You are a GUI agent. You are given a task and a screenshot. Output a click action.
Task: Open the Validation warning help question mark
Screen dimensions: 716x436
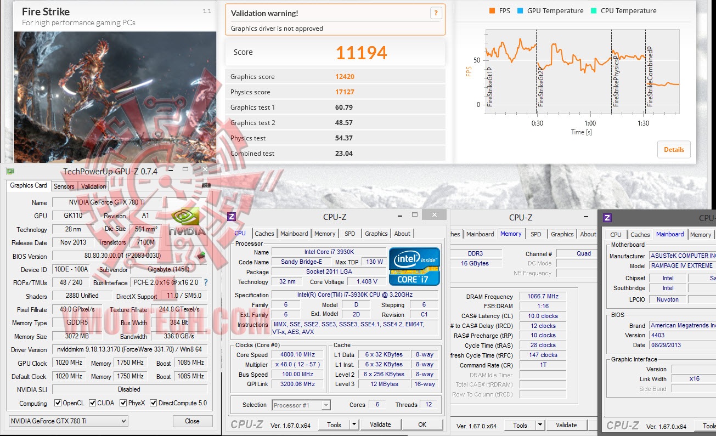pyautogui.click(x=436, y=14)
